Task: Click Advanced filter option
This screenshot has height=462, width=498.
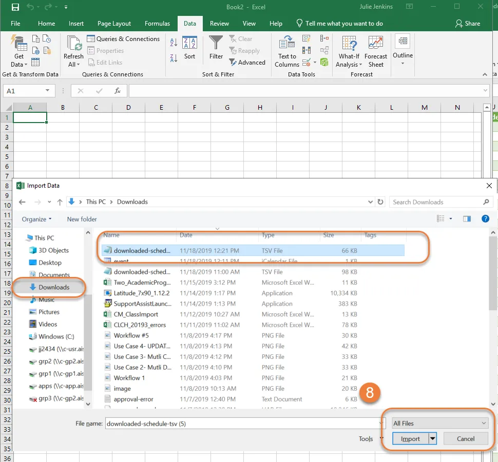Action: point(247,62)
